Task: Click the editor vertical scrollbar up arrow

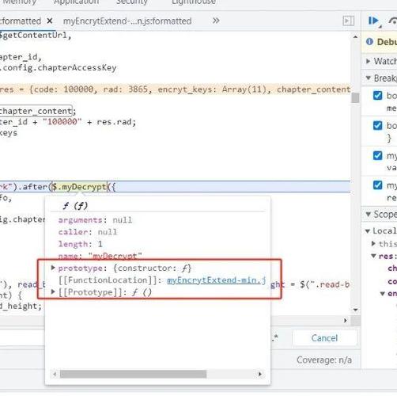Action: pyautogui.click(x=355, y=36)
